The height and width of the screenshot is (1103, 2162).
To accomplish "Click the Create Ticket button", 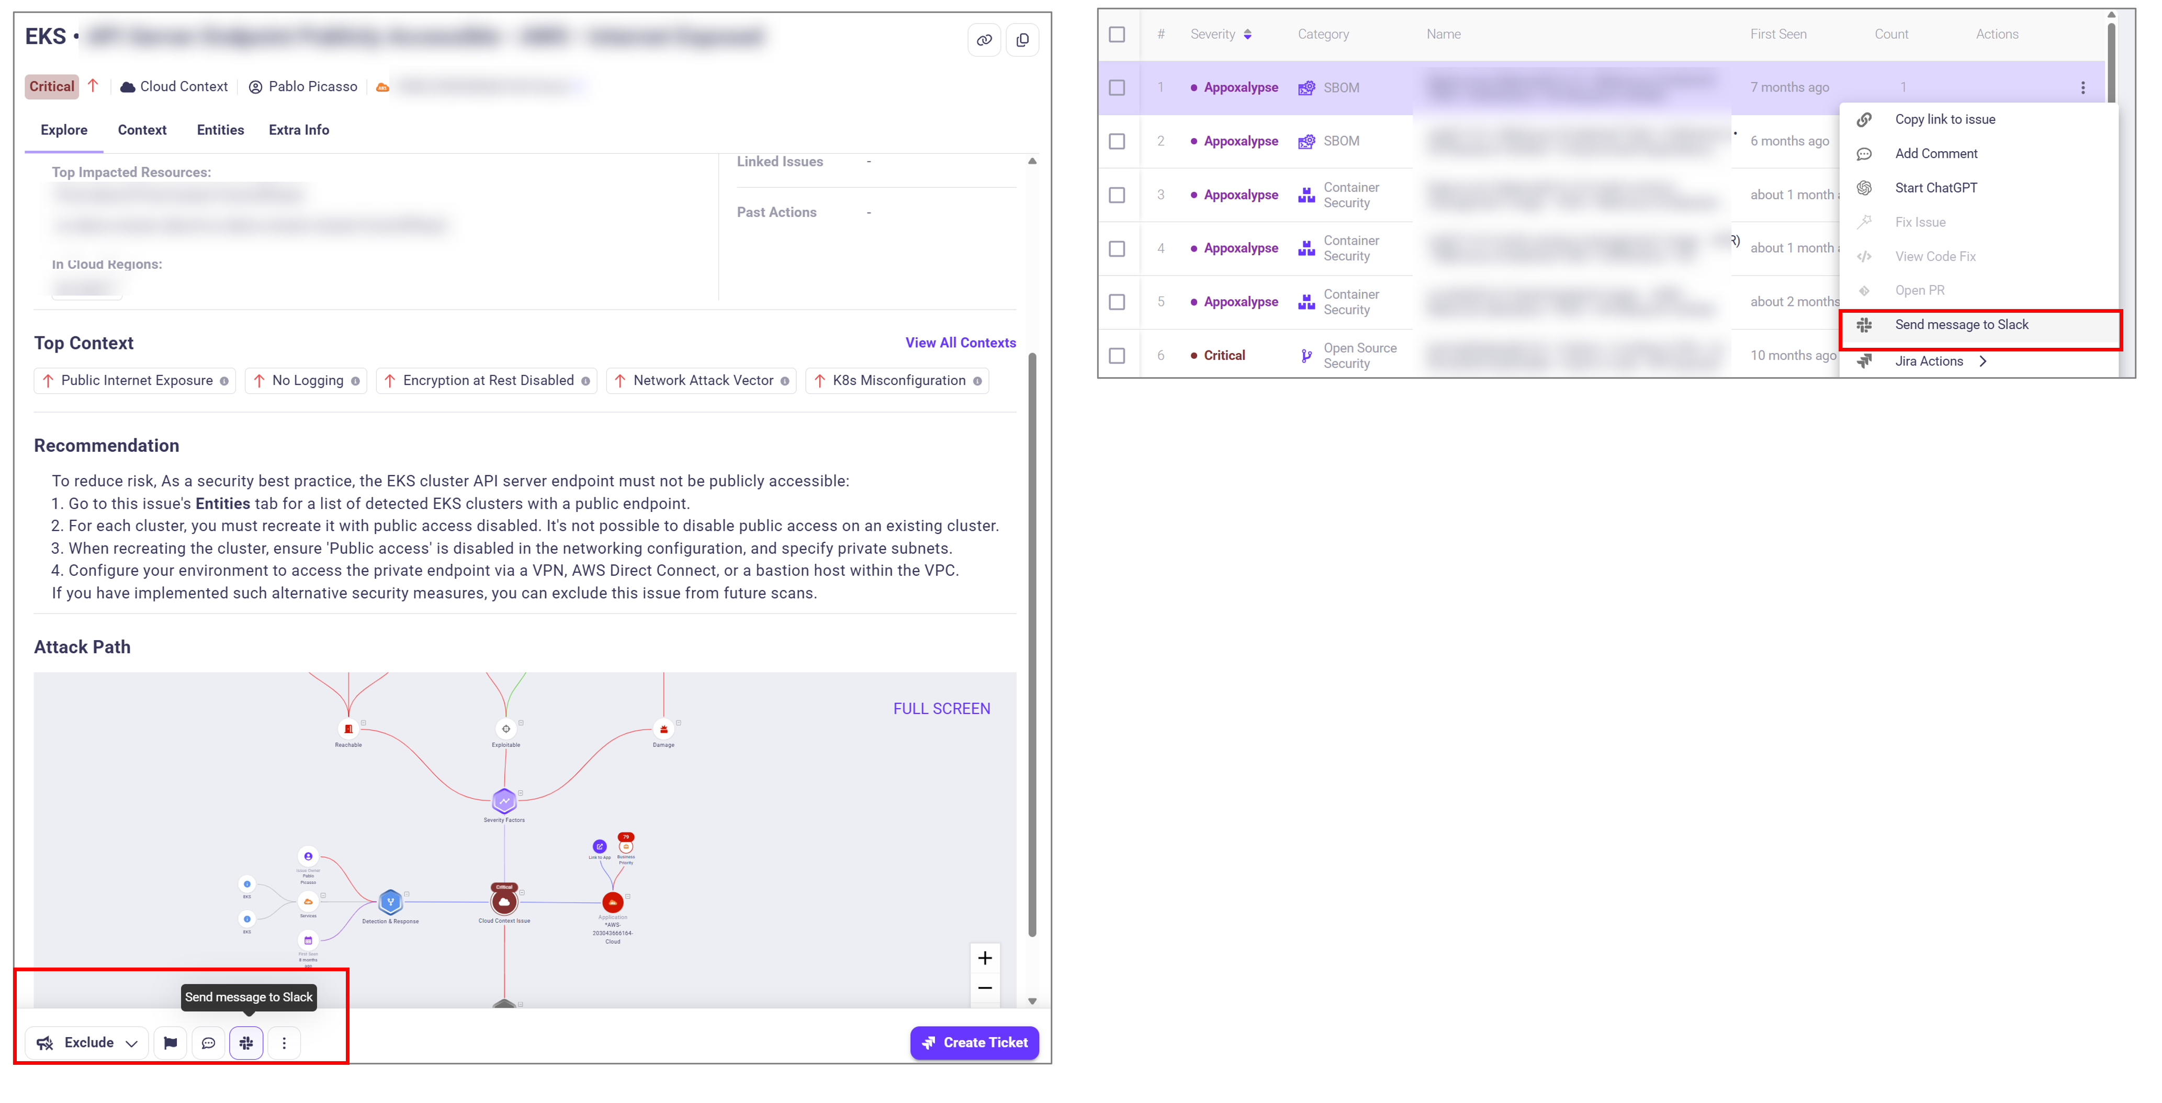I will tap(974, 1043).
